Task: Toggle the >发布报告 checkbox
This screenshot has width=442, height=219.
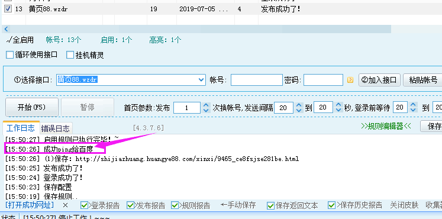Action: coord(130,205)
